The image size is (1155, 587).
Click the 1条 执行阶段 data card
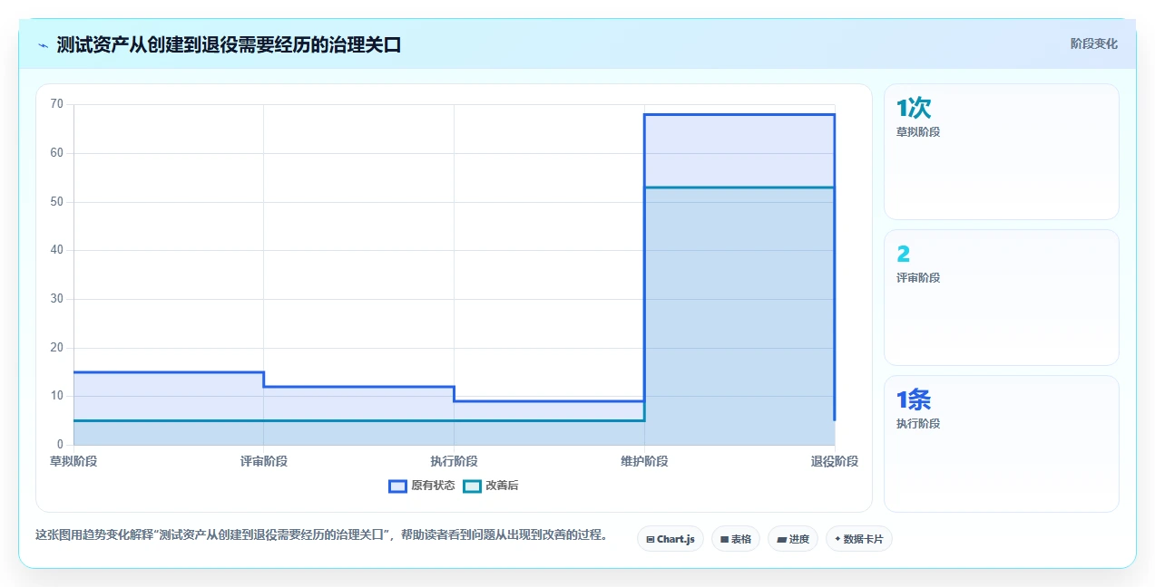click(x=1002, y=444)
